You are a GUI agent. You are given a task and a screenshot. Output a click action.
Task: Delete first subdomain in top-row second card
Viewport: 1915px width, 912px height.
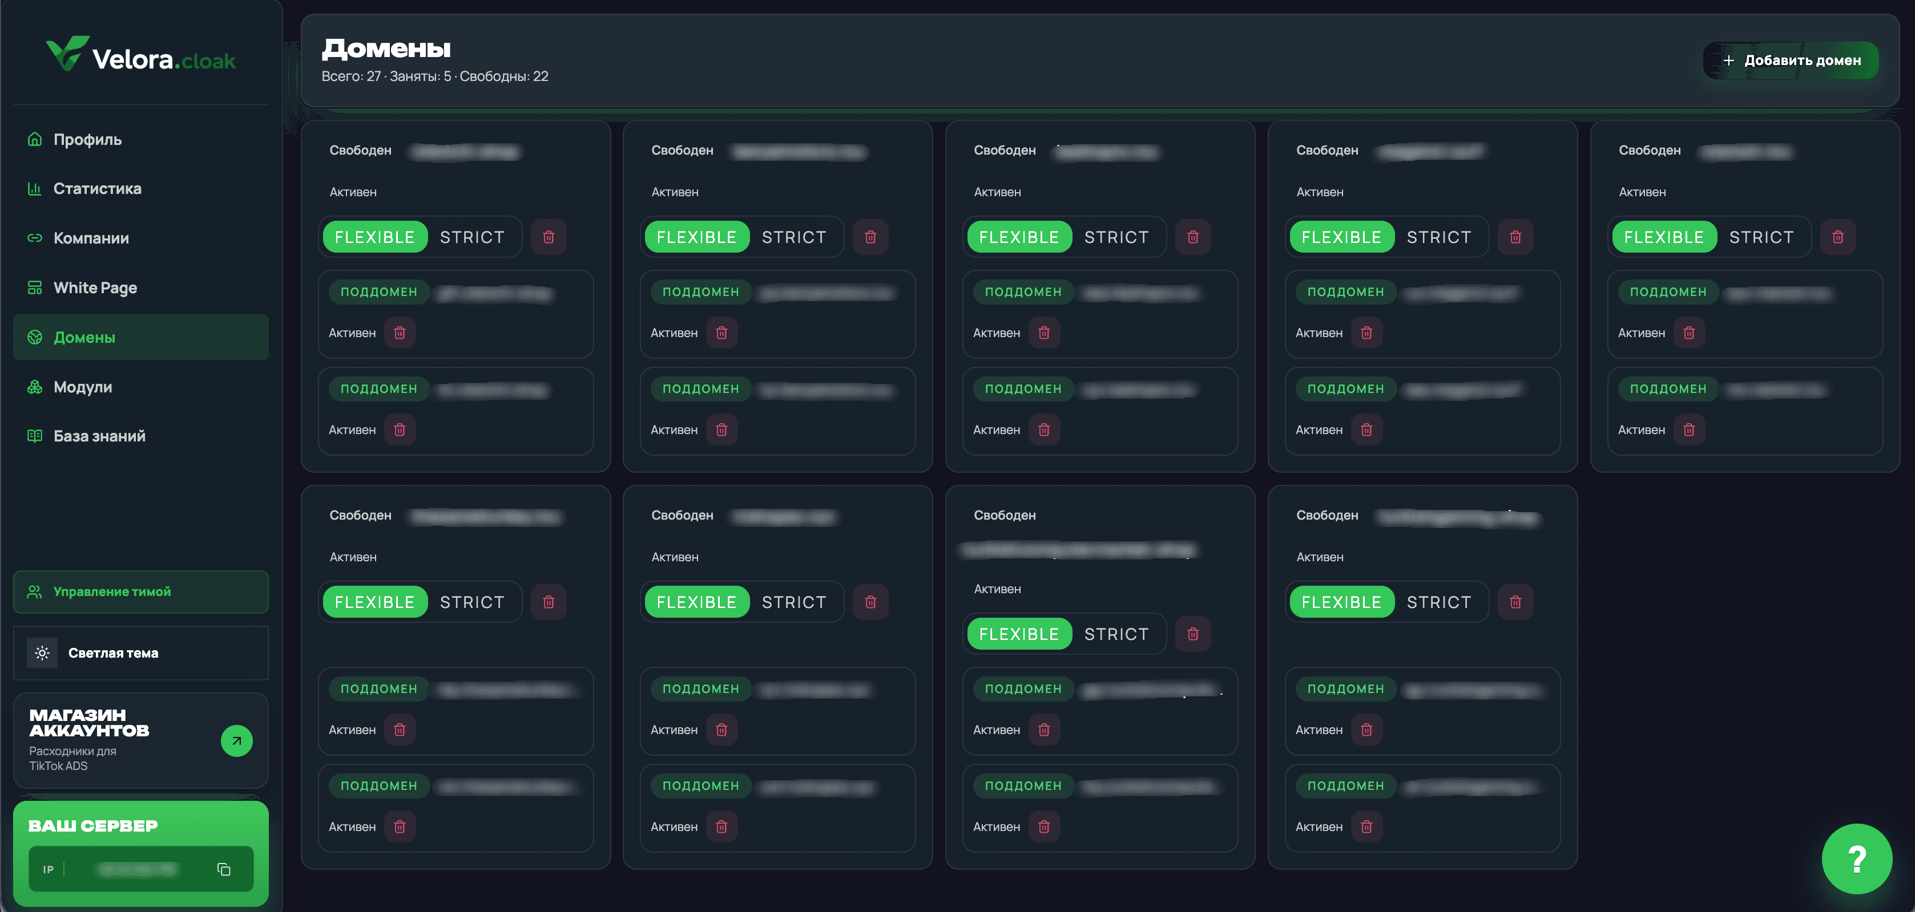tap(722, 333)
